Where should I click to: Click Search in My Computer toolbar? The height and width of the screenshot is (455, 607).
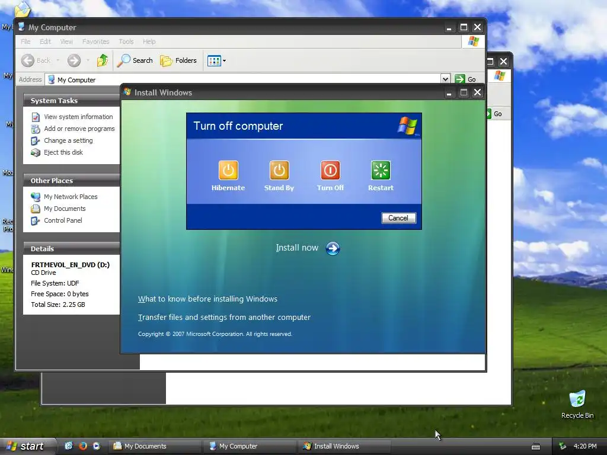(135, 60)
